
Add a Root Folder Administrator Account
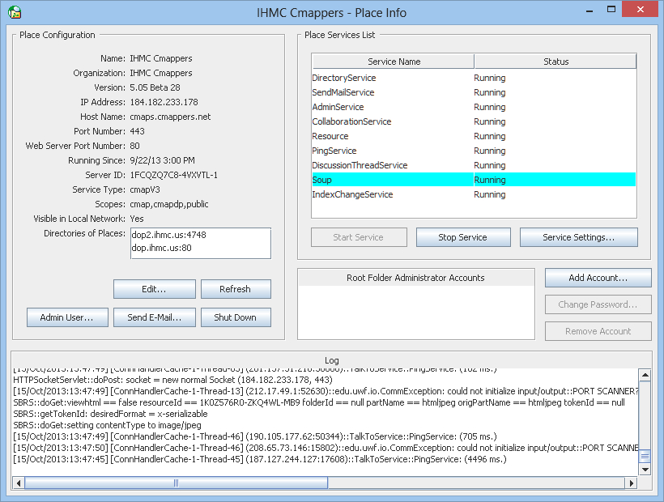598,278
